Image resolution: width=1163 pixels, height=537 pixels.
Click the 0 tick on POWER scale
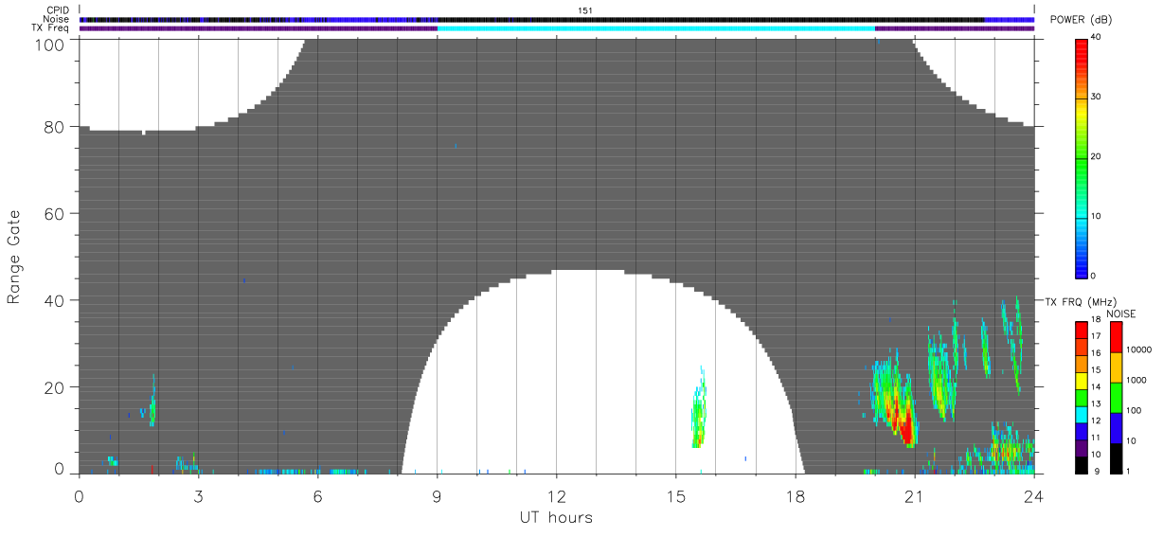pos(1092,276)
